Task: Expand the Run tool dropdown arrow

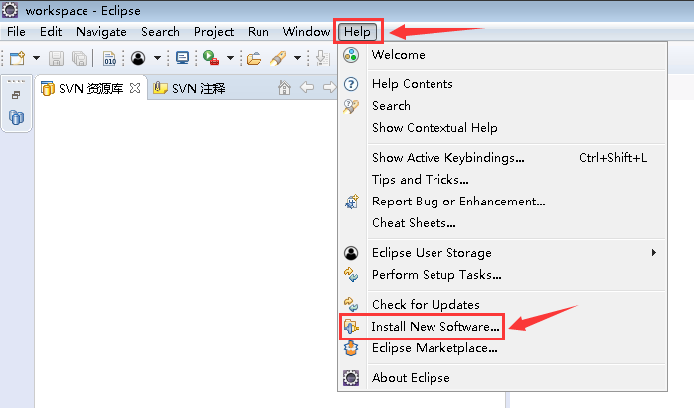Action: coord(230,58)
